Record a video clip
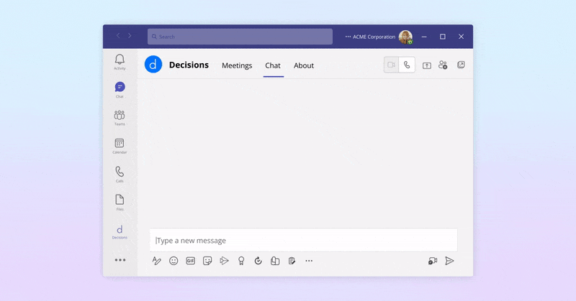This screenshot has height=301, width=576. click(x=433, y=261)
